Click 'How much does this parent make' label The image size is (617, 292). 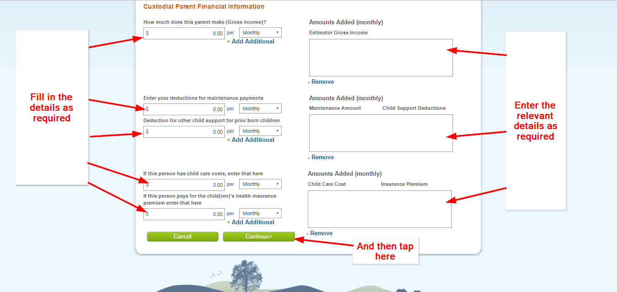coord(205,22)
